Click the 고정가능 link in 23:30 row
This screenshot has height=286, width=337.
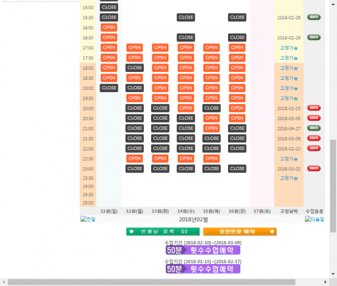pos(289,178)
